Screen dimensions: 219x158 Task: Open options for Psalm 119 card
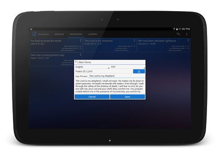coord(80,55)
